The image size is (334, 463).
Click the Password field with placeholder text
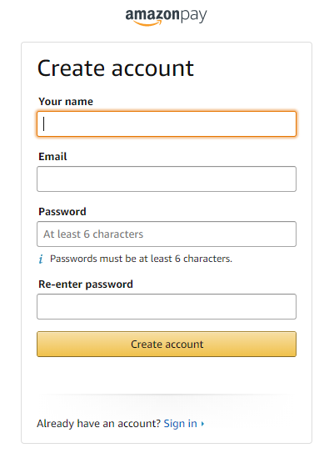tap(167, 234)
